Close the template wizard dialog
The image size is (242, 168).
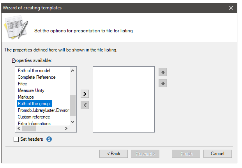(x=231, y=8)
